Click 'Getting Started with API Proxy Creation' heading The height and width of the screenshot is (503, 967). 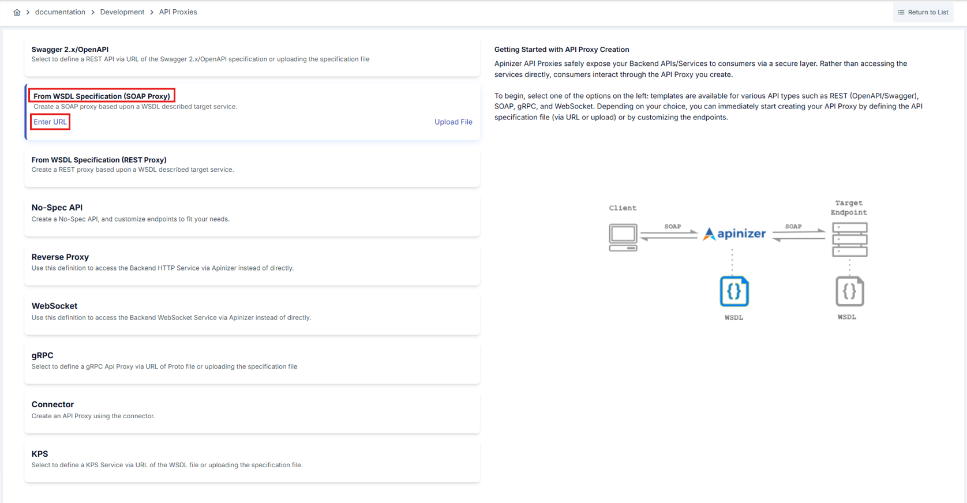click(x=561, y=50)
